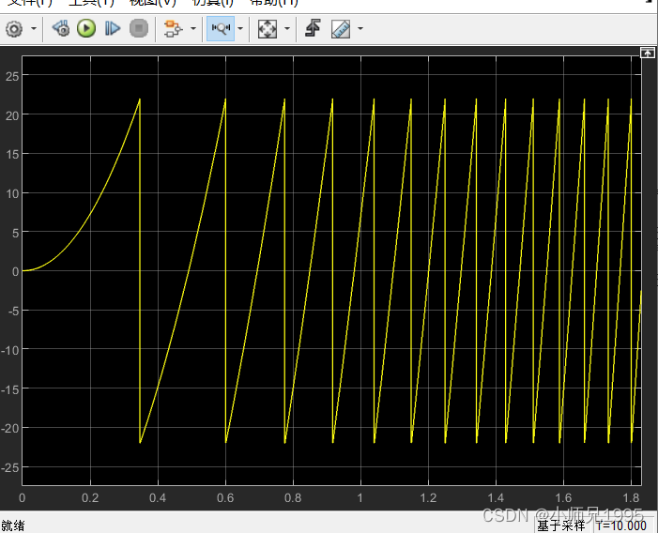
Task: Open scope configuration properties gear
Action: point(14,29)
